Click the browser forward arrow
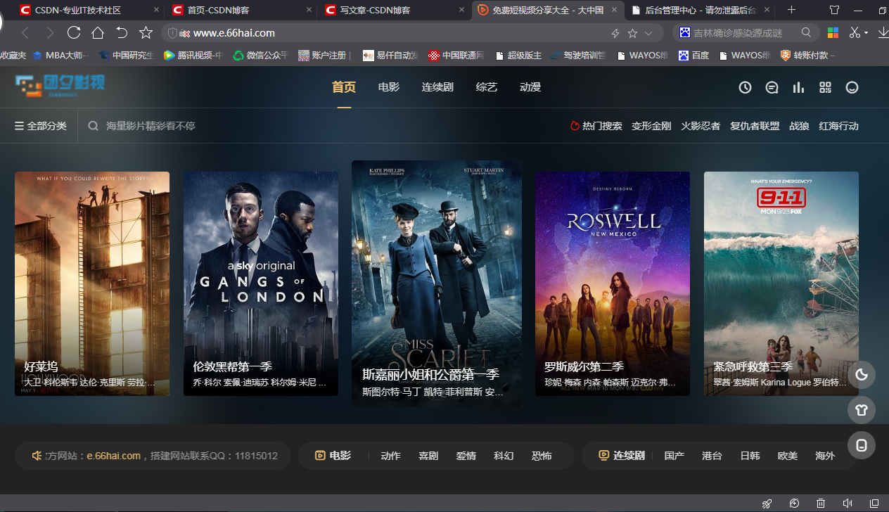889x512 pixels. [x=49, y=33]
